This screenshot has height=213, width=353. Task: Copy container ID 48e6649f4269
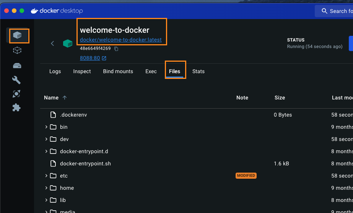point(116,49)
